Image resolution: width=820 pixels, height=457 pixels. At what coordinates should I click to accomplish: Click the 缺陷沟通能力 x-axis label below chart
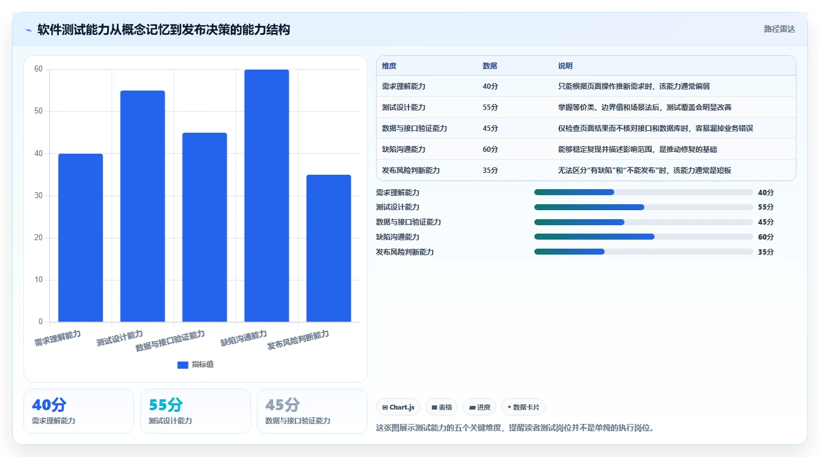point(244,338)
